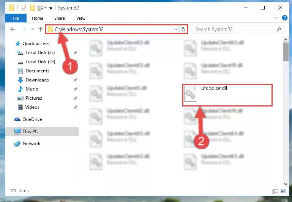Viewport: 292px width, 202px height.
Task: Select Quick access in navigation pane
Action: [36, 44]
